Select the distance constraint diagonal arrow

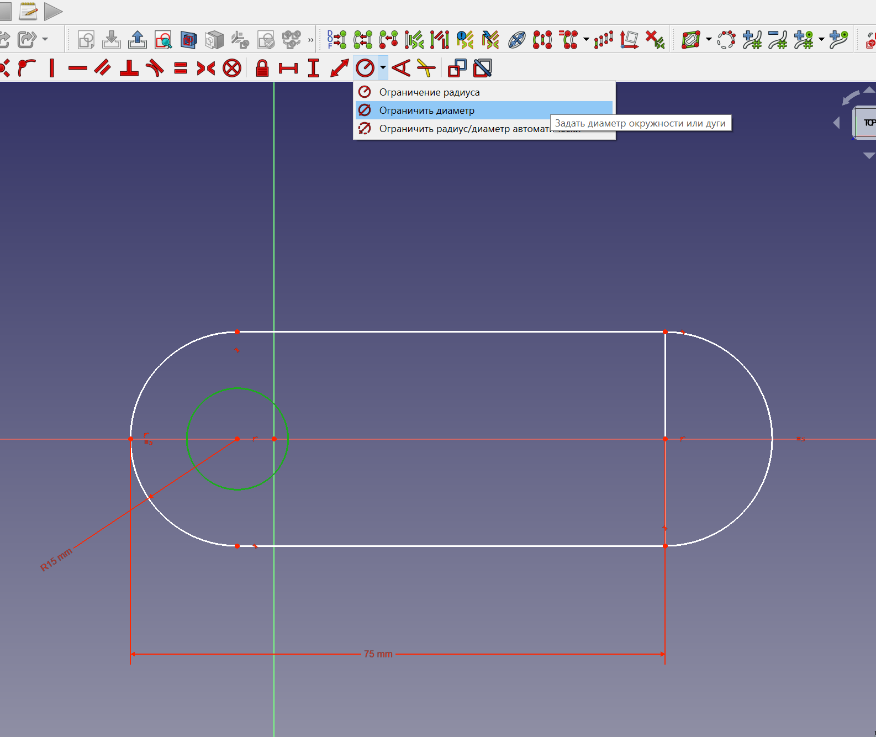coord(339,68)
